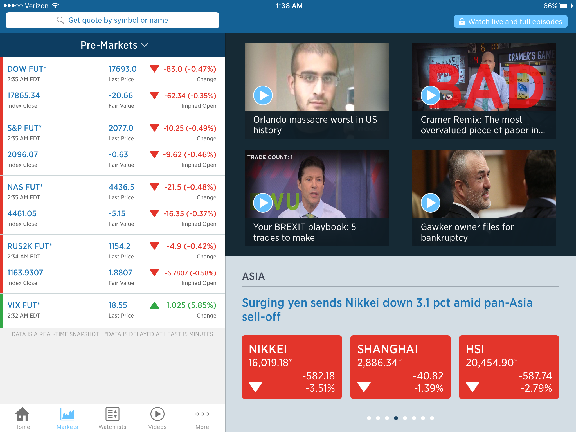This screenshot has width=576, height=432.
Task: Go to the last carousel page dot
Action: [x=432, y=418]
